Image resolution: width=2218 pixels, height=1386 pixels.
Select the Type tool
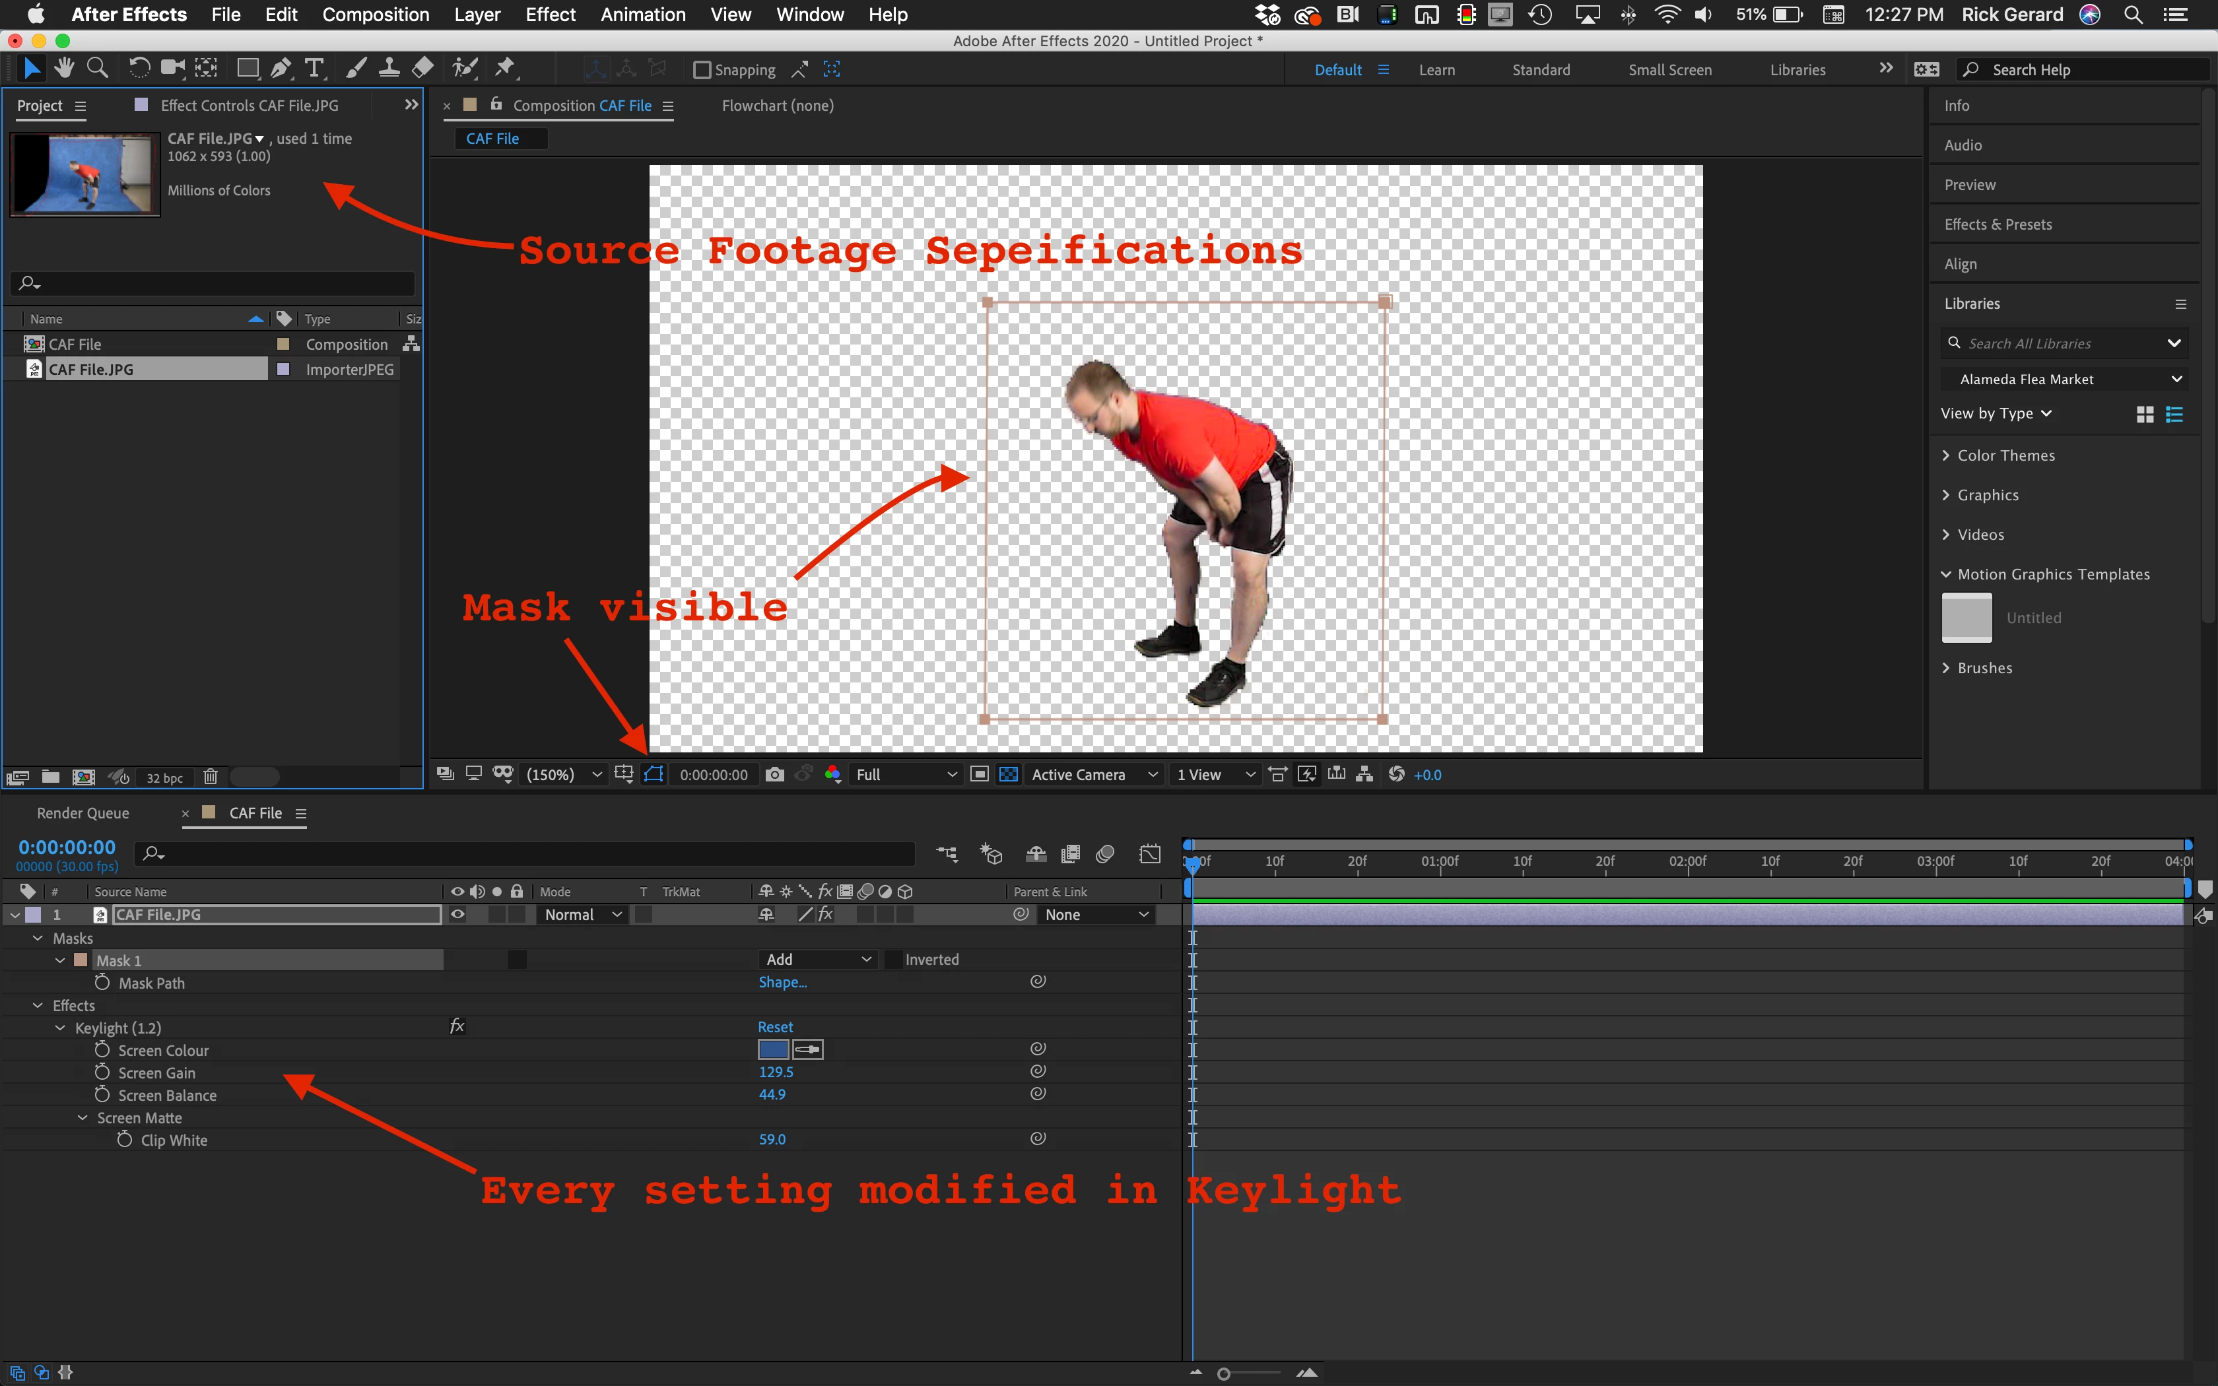(x=314, y=69)
